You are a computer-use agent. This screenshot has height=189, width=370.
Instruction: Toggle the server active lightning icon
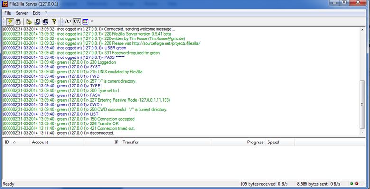point(9,21)
